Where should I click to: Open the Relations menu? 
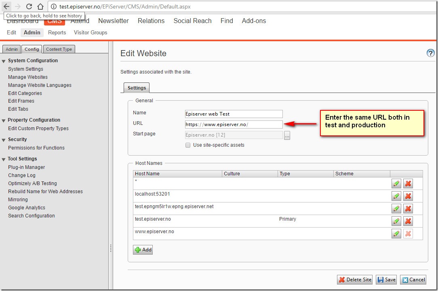point(151,21)
